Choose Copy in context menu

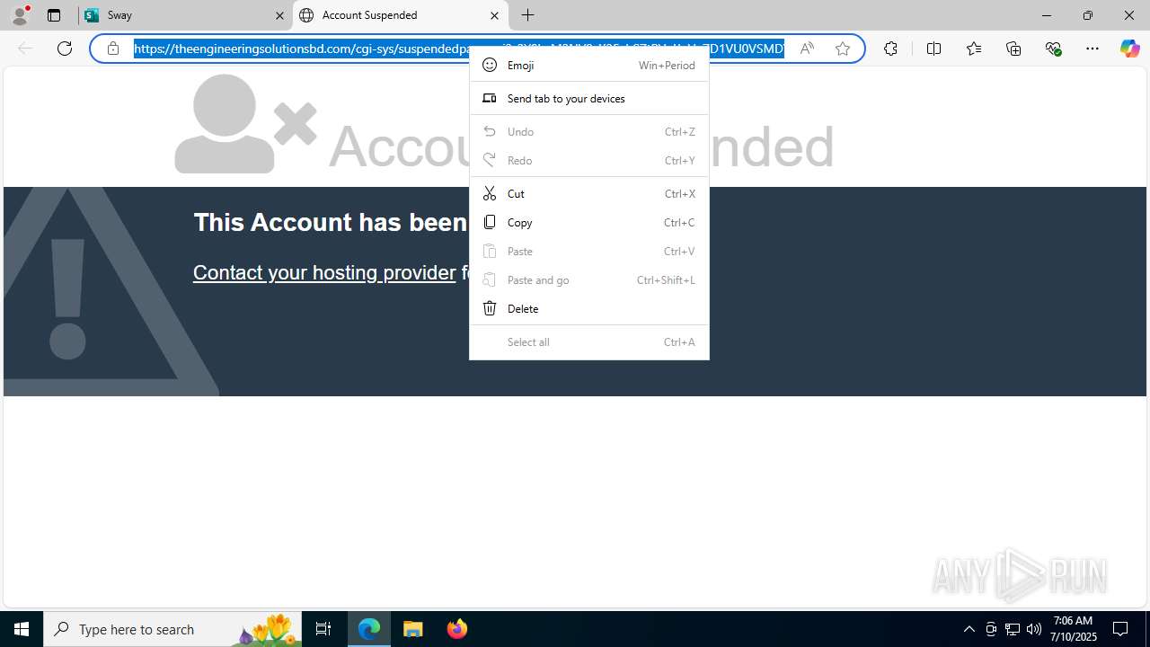(589, 222)
